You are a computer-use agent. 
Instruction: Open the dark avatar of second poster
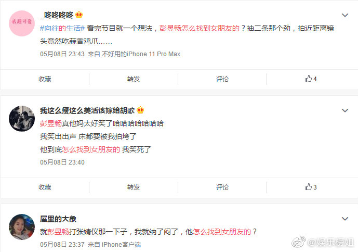[22, 119]
